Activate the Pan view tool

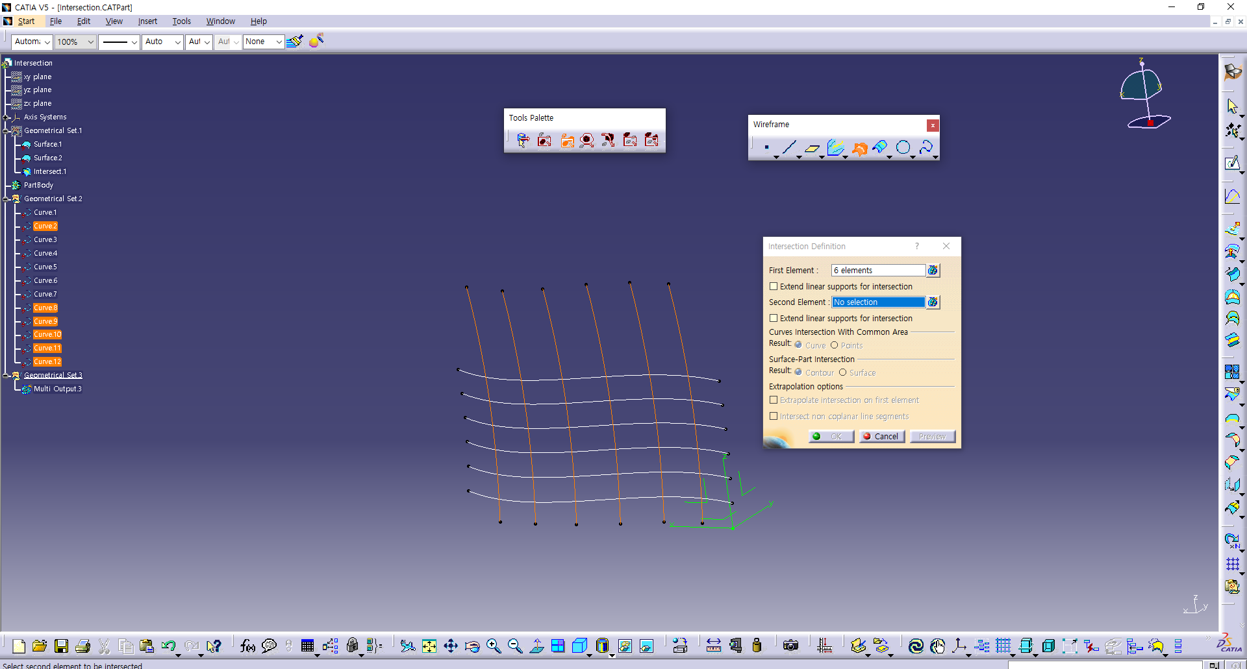point(451,646)
